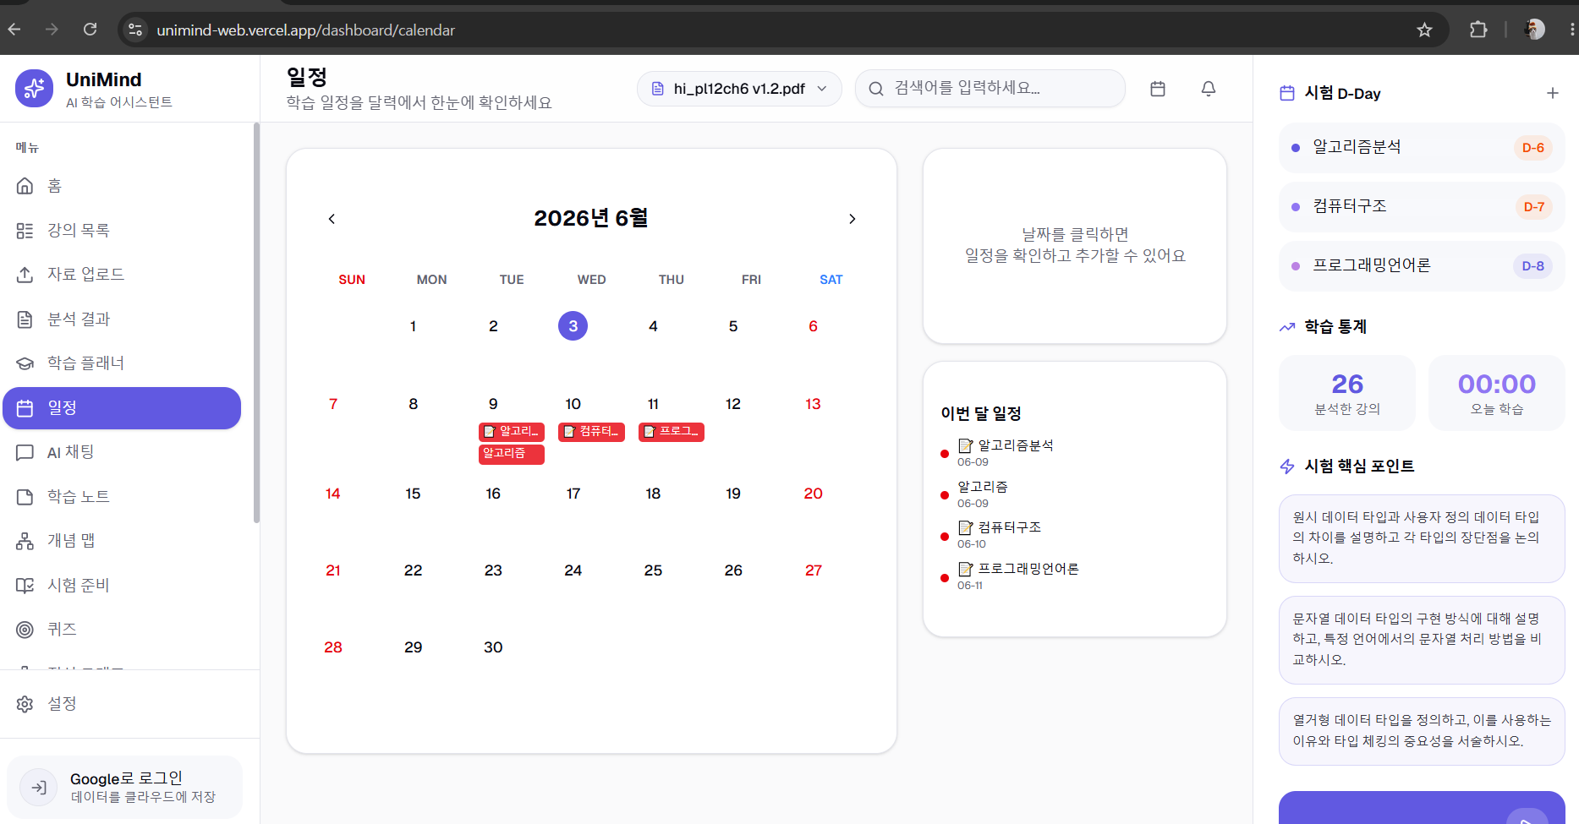The height and width of the screenshot is (824, 1579).
Task: Open 컴퓨터구조 D-7 exam card
Action: (1422, 207)
